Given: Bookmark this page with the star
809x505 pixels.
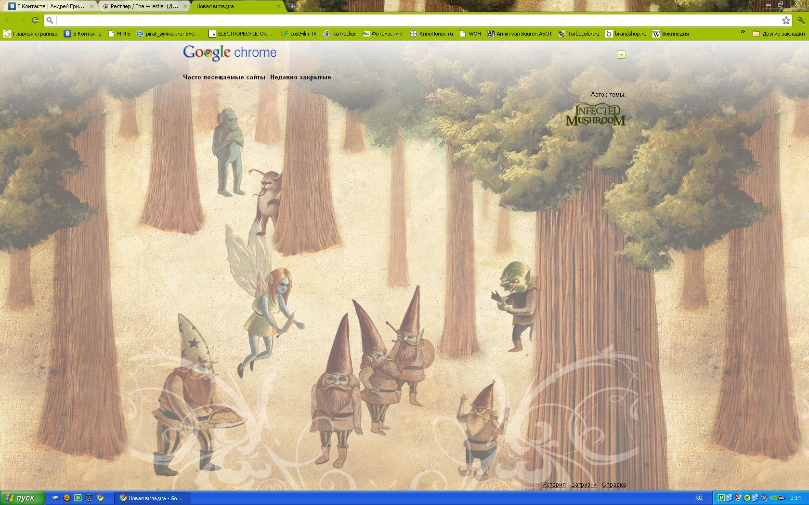Looking at the screenshot, I should tap(786, 20).
